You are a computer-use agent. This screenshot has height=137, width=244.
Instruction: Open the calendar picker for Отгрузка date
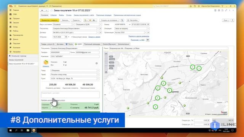[66, 37]
